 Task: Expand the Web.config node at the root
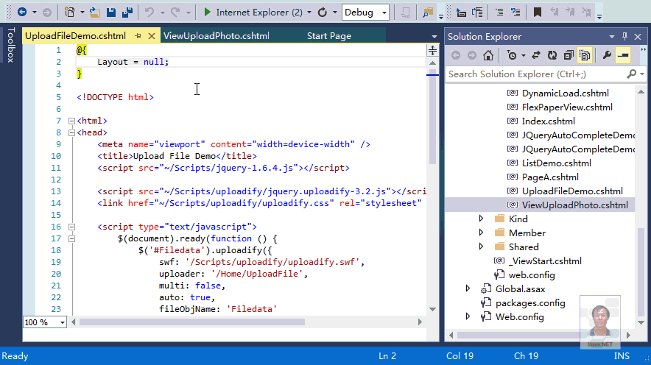coord(468,317)
